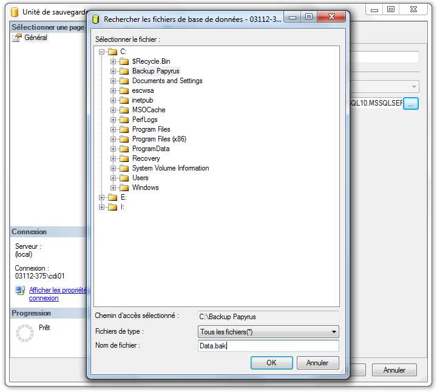The width and height of the screenshot is (440, 392).
Task: Select the System Volume Information folder
Action: (x=170, y=168)
